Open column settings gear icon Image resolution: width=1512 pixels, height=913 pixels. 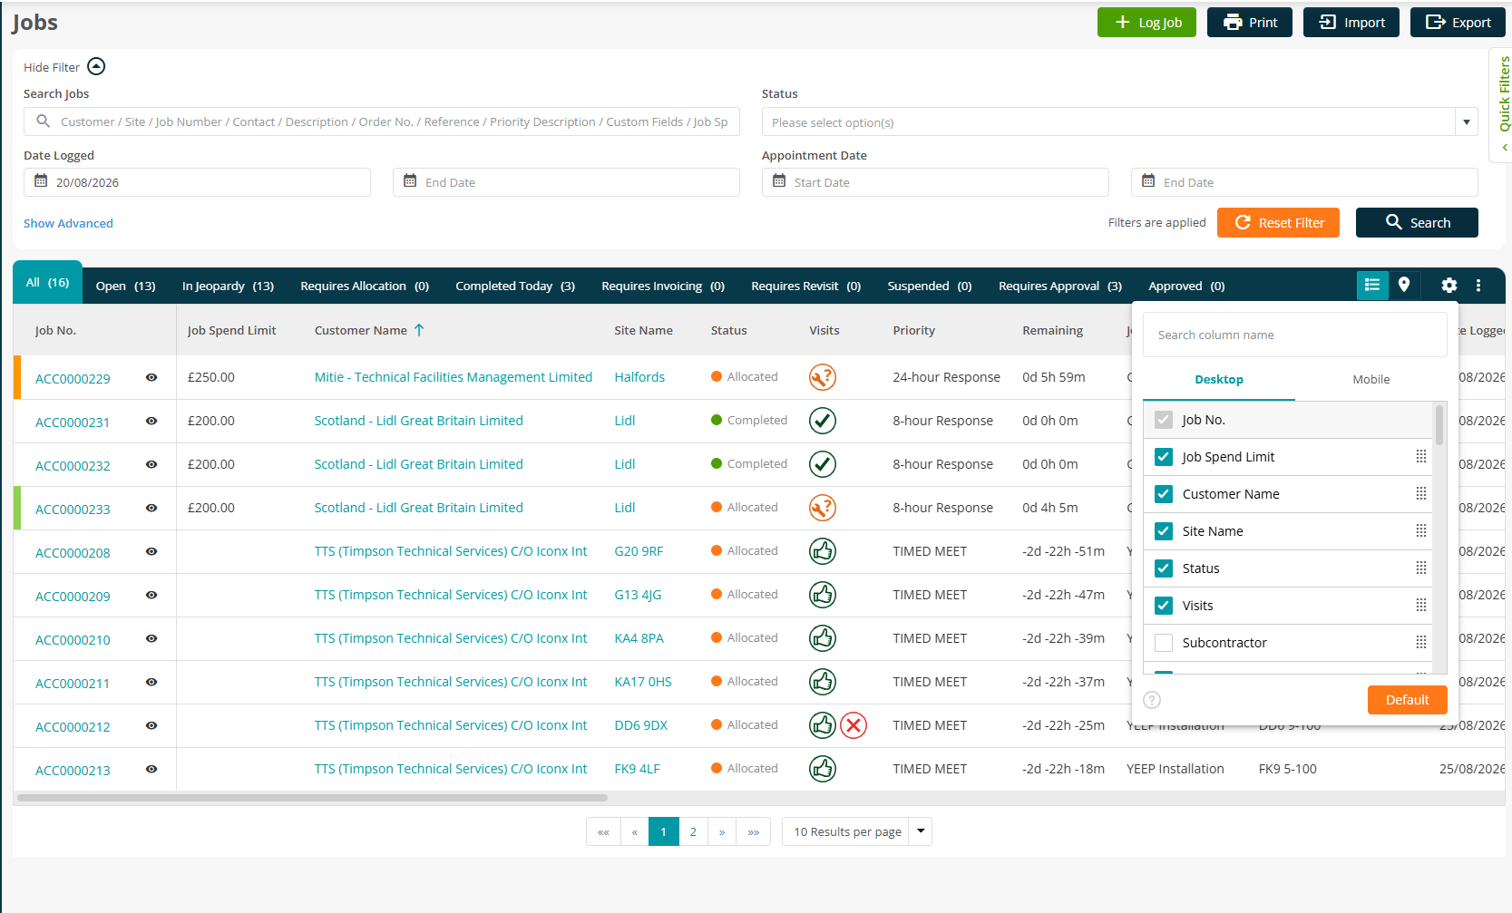1449,286
